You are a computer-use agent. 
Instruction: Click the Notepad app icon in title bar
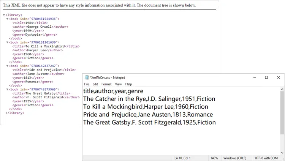[87, 77]
